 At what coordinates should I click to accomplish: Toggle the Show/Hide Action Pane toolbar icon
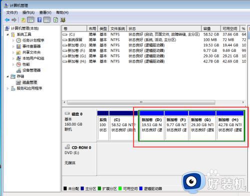(x=47, y=20)
